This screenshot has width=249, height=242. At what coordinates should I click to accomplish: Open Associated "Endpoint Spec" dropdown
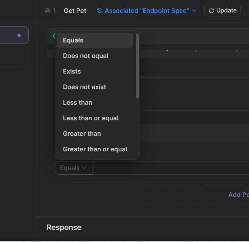(x=146, y=11)
